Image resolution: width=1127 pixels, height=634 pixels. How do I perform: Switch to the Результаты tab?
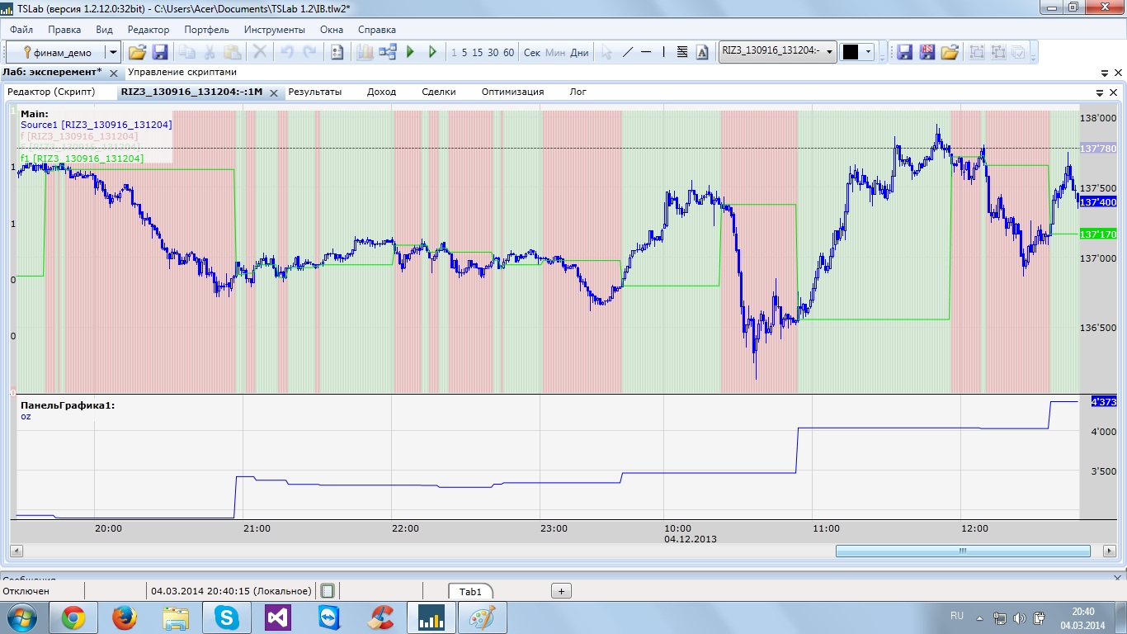pos(314,92)
